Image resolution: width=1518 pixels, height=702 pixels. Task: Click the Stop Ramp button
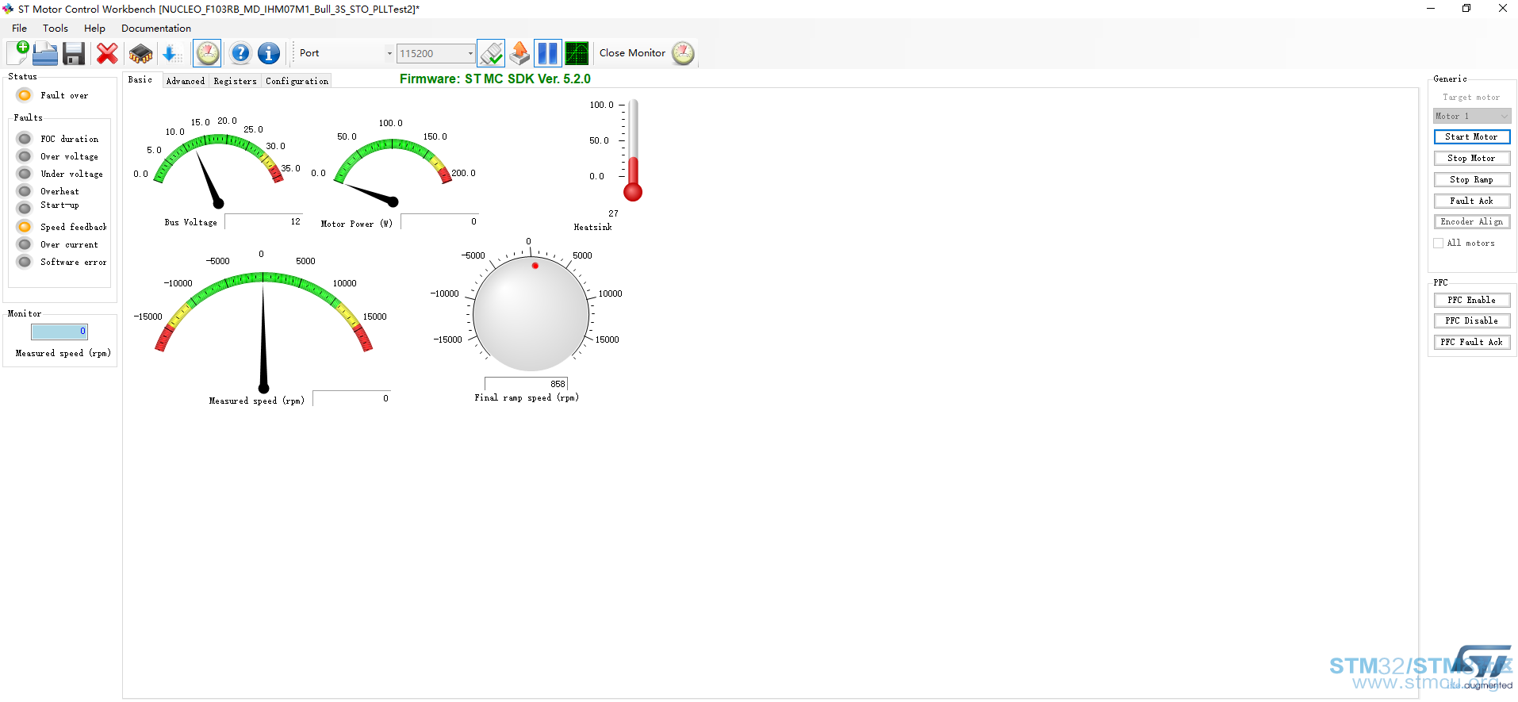click(1471, 180)
